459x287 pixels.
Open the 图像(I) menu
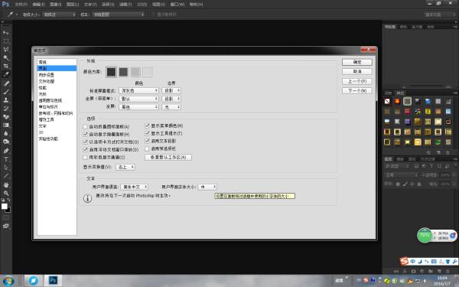coord(56,5)
